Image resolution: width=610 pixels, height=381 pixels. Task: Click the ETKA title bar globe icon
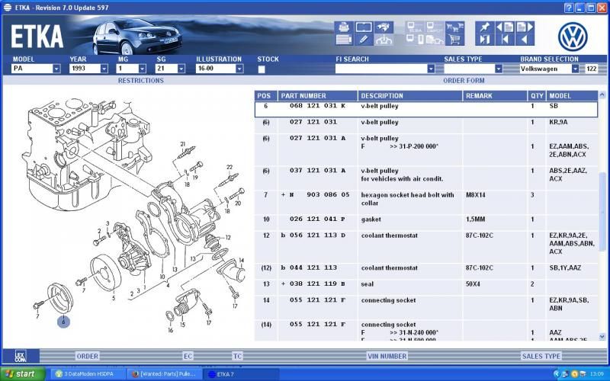8,8
